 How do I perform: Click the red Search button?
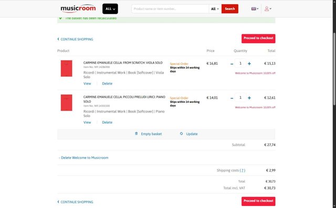(230, 9)
